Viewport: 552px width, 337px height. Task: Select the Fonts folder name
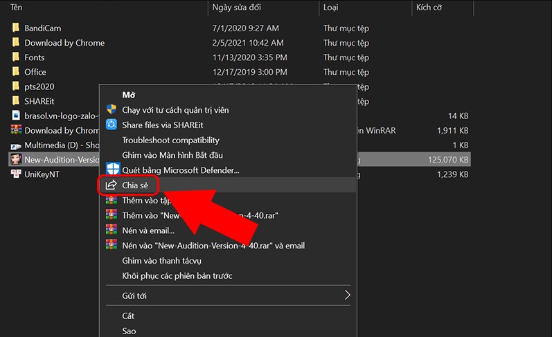(35, 57)
